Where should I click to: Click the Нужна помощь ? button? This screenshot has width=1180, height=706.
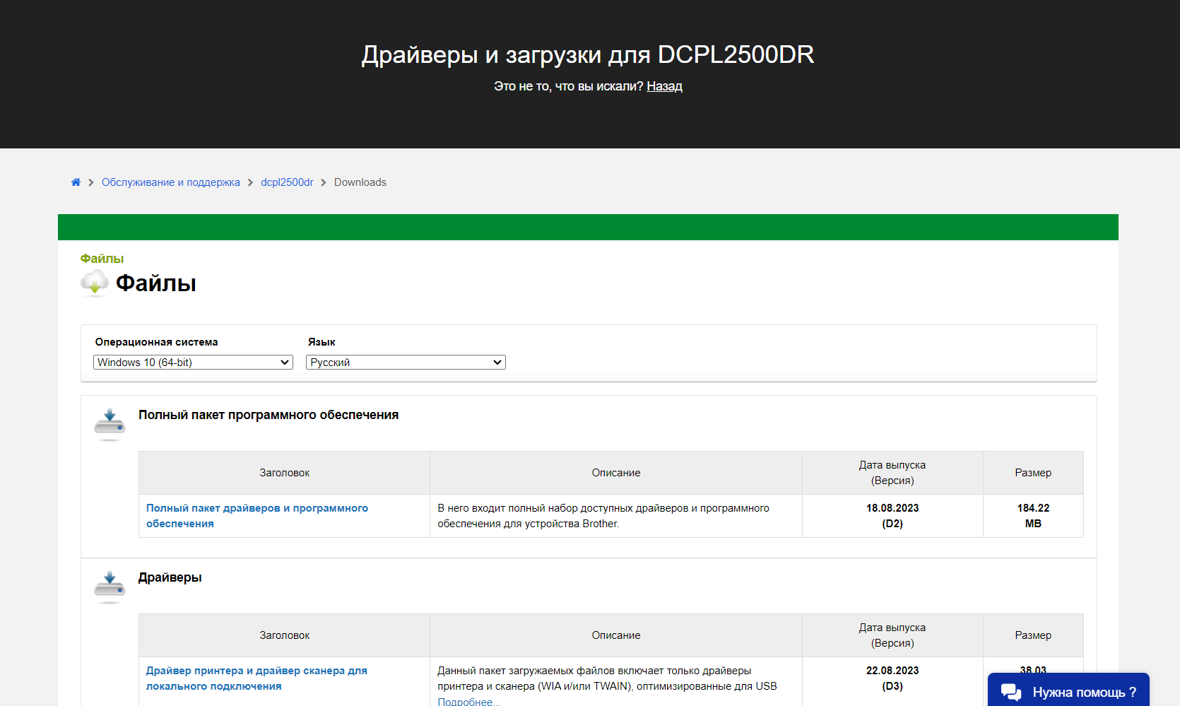coord(1068,690)
